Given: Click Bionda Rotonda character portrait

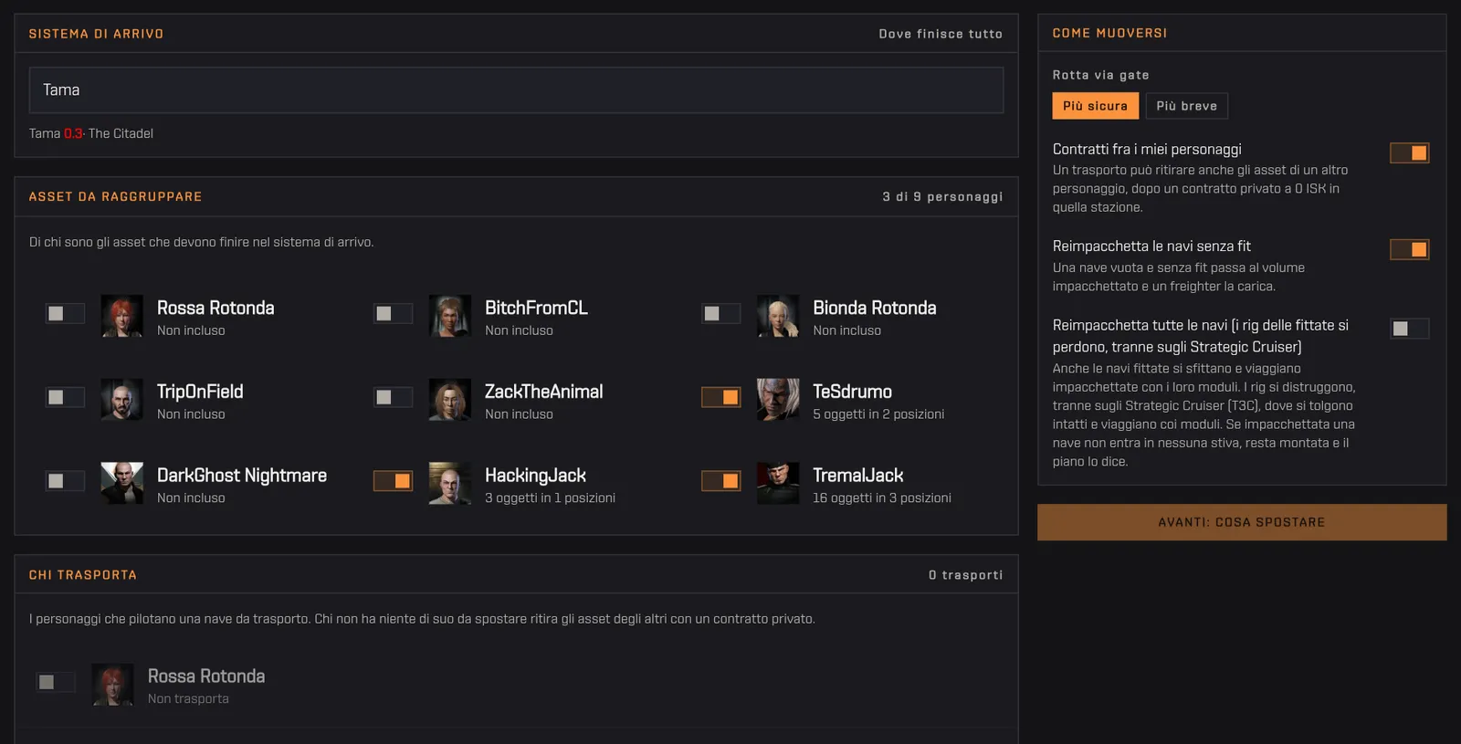Looking at the screenshot, I should click(x=778, y=316).
